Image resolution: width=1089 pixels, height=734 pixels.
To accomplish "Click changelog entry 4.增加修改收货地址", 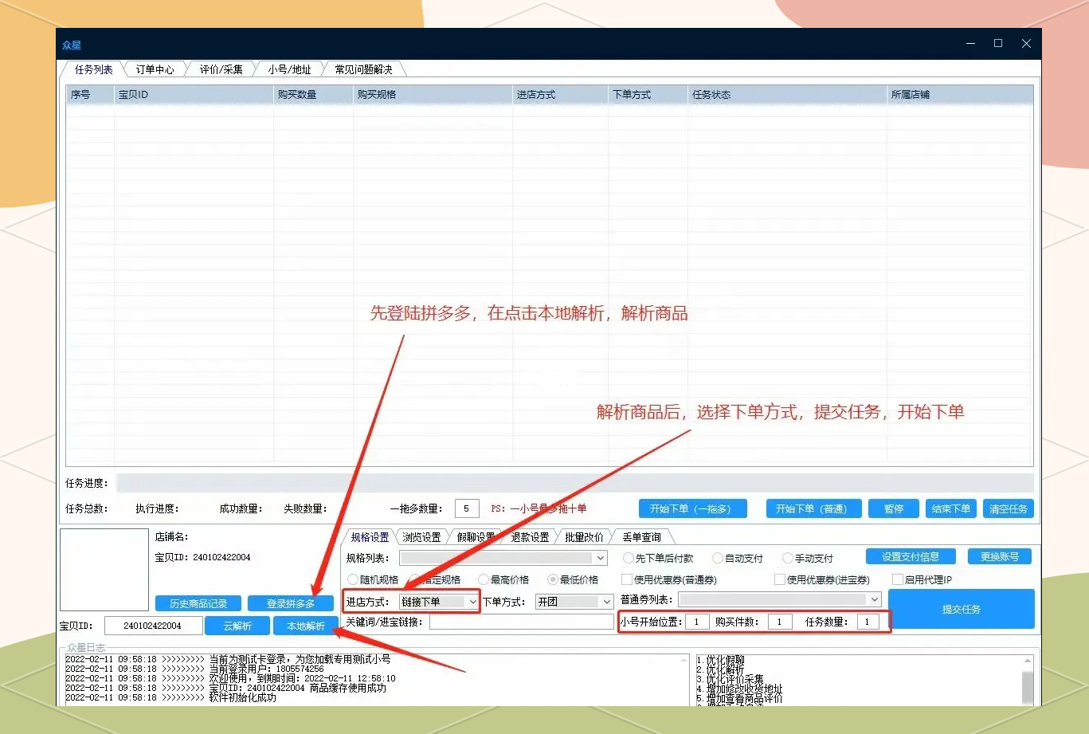I will [739, 689].
